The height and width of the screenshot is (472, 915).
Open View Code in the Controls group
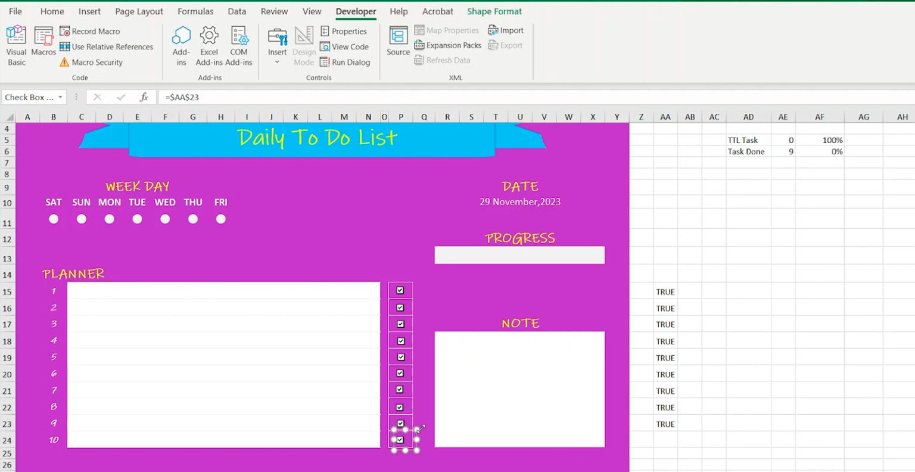click(346, 46)
